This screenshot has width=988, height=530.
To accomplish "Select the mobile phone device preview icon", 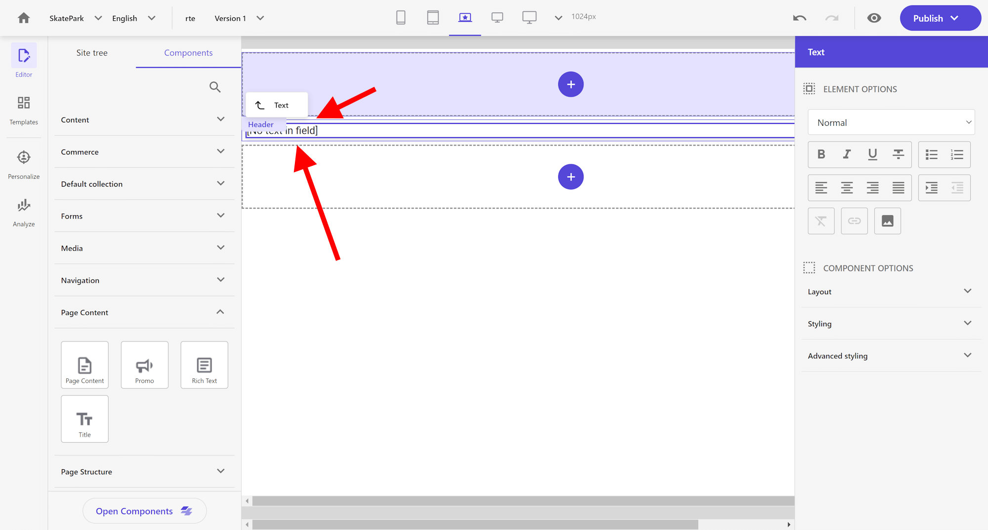I will tap(401, 18).
